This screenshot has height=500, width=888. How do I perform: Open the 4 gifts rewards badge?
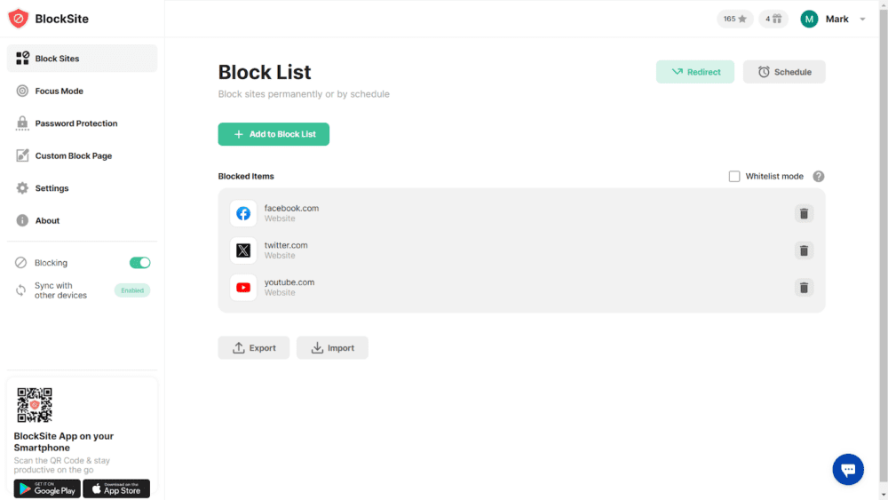tap(773, 19)
